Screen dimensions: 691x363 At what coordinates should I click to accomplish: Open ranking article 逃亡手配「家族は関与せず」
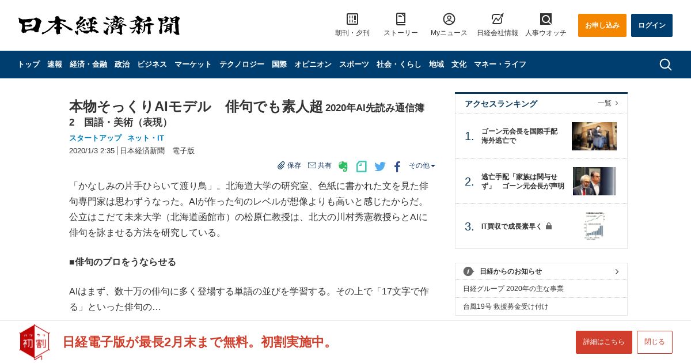coord(523,181)
